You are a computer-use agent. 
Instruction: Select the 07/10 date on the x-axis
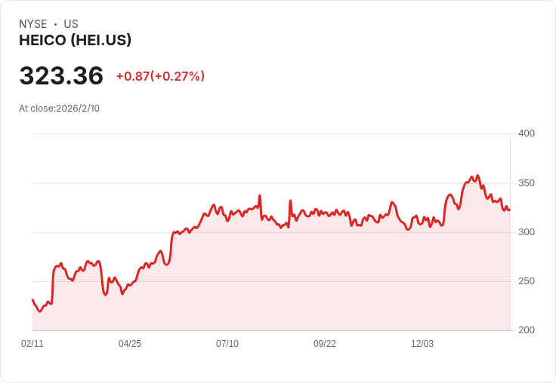[x=227, y=344]
